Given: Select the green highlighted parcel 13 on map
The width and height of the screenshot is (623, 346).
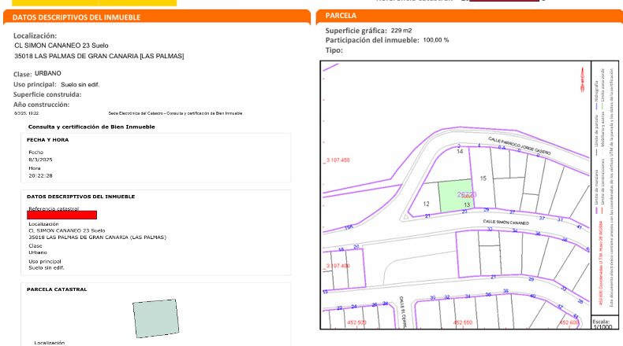Looking at the screenshot, I should (456, 196).
